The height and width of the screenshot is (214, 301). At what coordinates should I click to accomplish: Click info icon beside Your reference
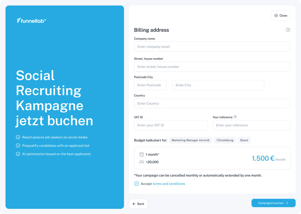pos(235,117)
